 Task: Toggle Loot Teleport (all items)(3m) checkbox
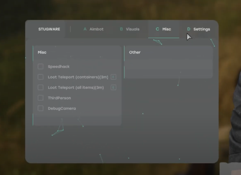(40, 87)
